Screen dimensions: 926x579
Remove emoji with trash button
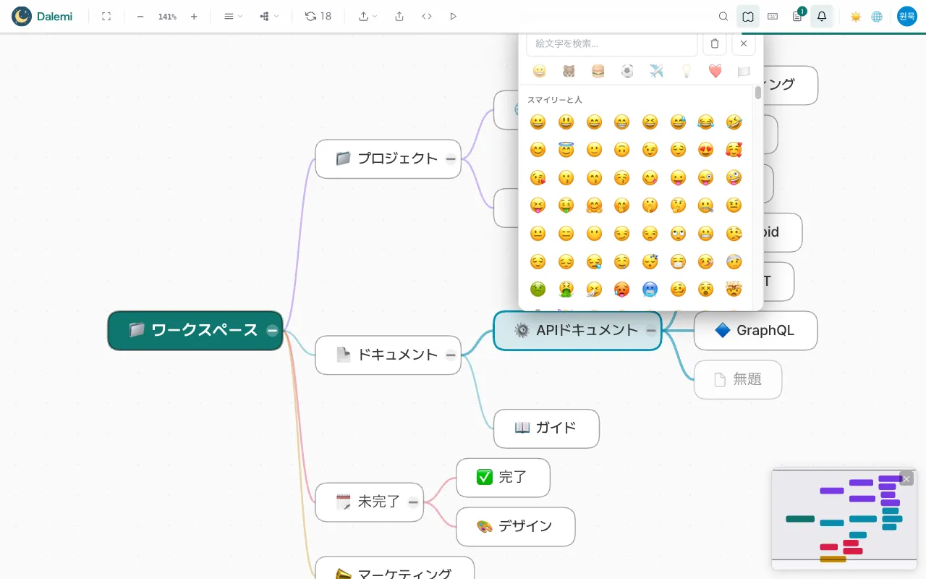coord(715,43)
